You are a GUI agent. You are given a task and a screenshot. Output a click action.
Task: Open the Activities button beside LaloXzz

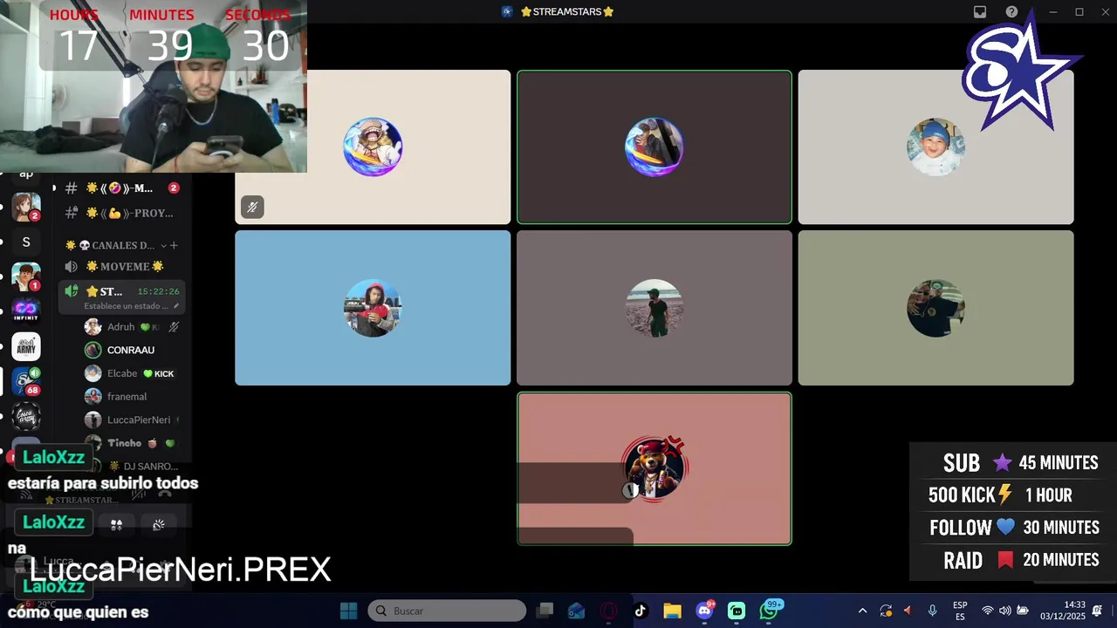coord(116,524)
